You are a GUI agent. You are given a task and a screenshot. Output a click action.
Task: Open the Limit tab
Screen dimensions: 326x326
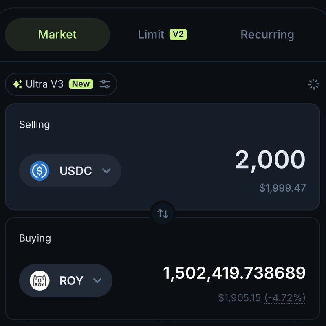[151, 35]
